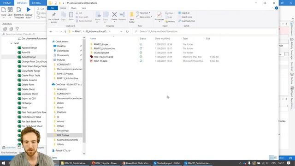Screen dimensions: 295x166
Task: Click expand all icon in Activities panel
Action: 5,29
